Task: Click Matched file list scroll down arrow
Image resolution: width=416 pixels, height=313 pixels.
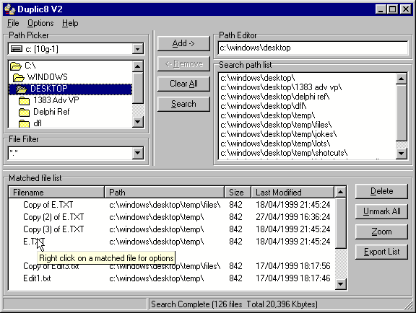Action: point(340,284)
